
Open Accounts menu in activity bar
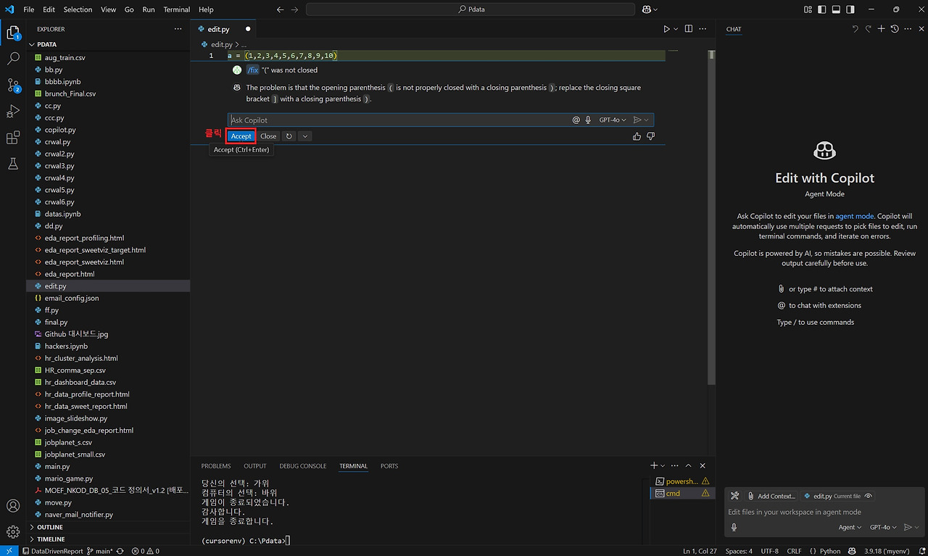13,506
